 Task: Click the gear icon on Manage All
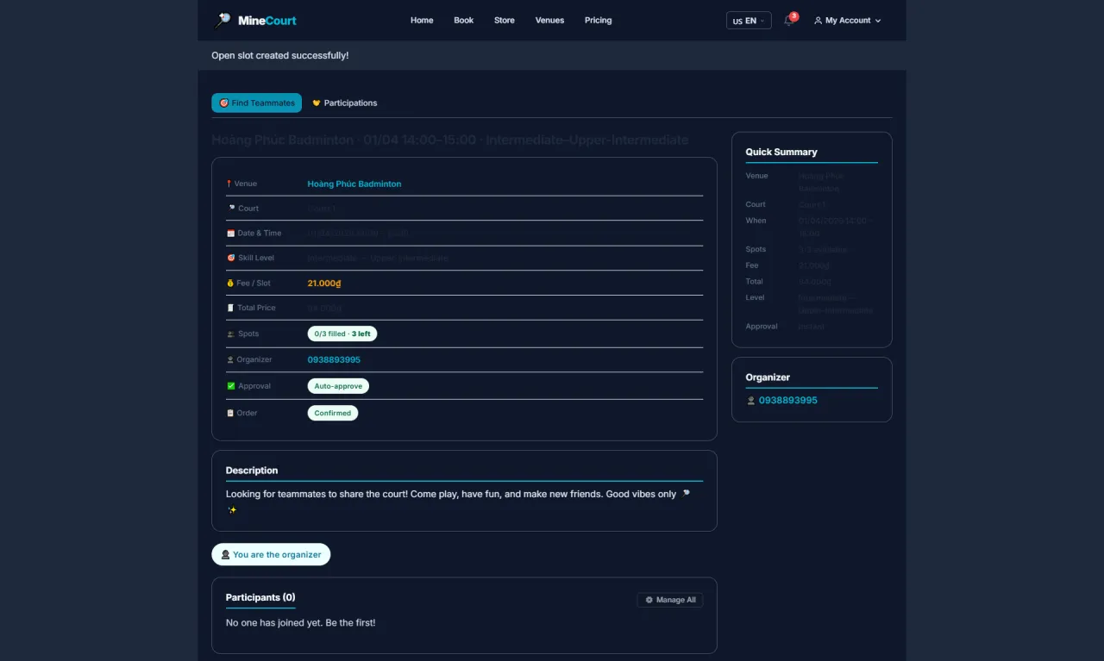pos(649,600)
